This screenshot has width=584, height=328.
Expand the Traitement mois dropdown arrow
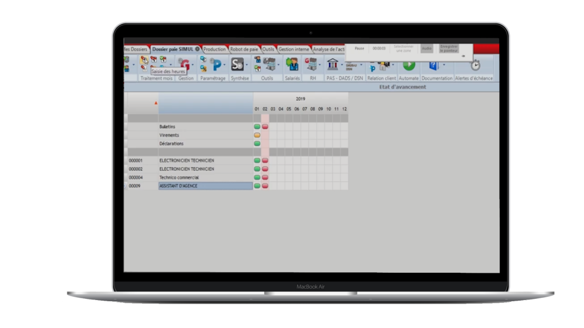point(171,65)
